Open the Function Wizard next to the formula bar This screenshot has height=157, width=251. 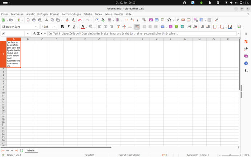(35, 33)
